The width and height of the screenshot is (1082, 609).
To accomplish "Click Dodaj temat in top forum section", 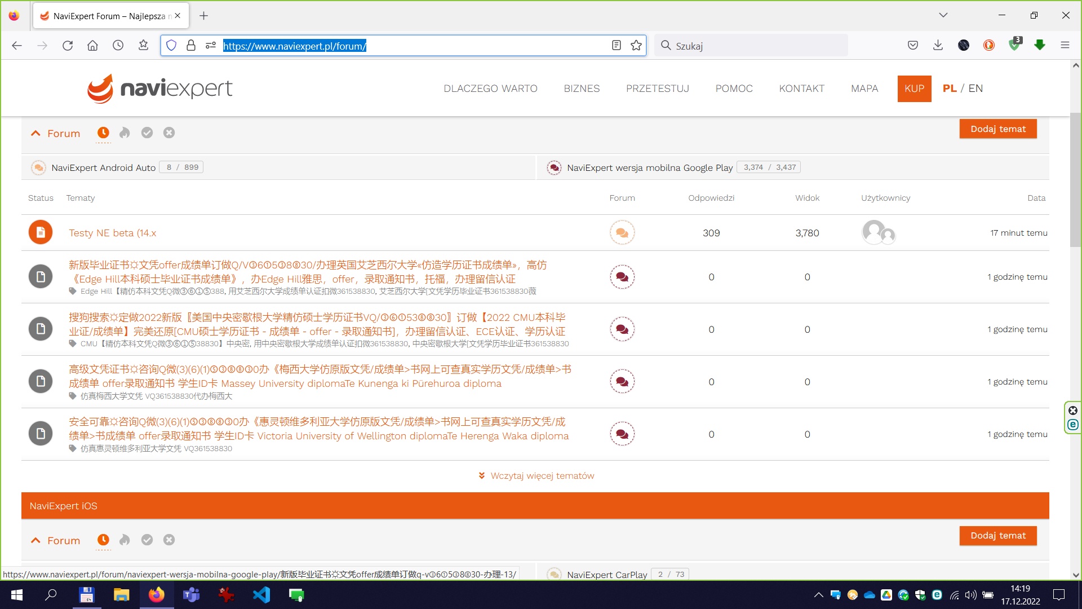I will 998,129.
